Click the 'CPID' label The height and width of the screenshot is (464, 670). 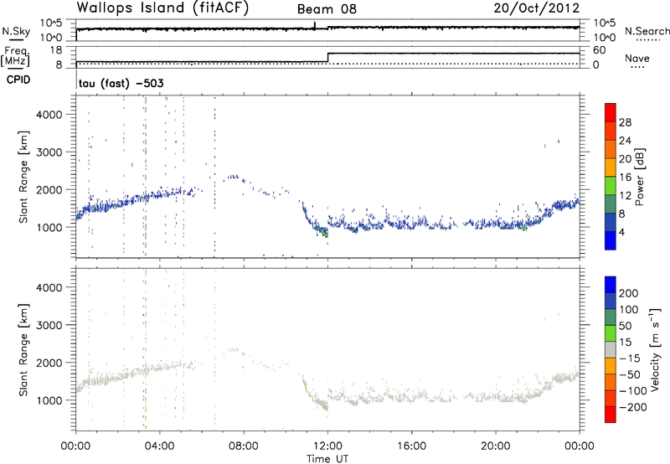(x=18, y=80)
